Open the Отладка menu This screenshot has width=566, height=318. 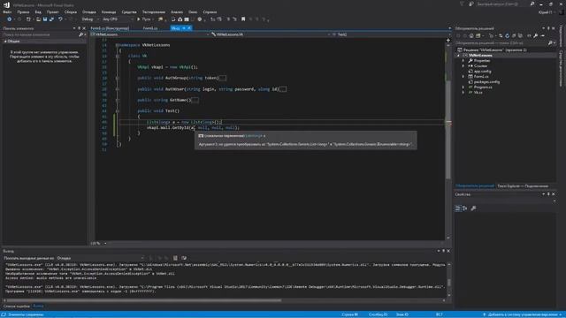89,11
